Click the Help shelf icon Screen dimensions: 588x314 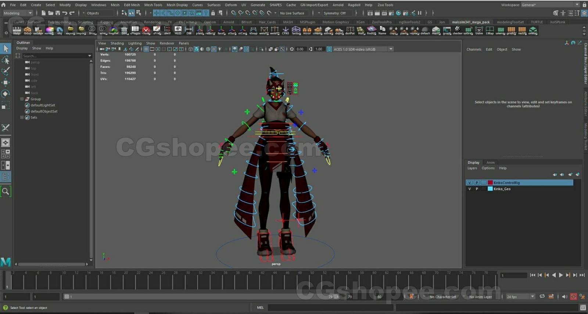coord(17,30)
